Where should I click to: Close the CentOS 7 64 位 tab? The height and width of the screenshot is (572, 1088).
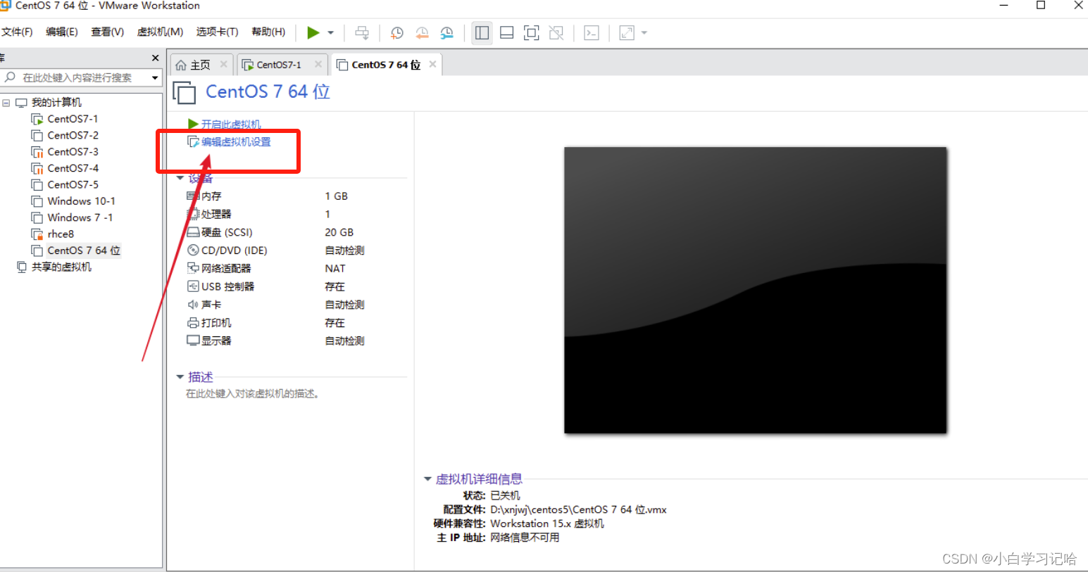coord(432,64)
